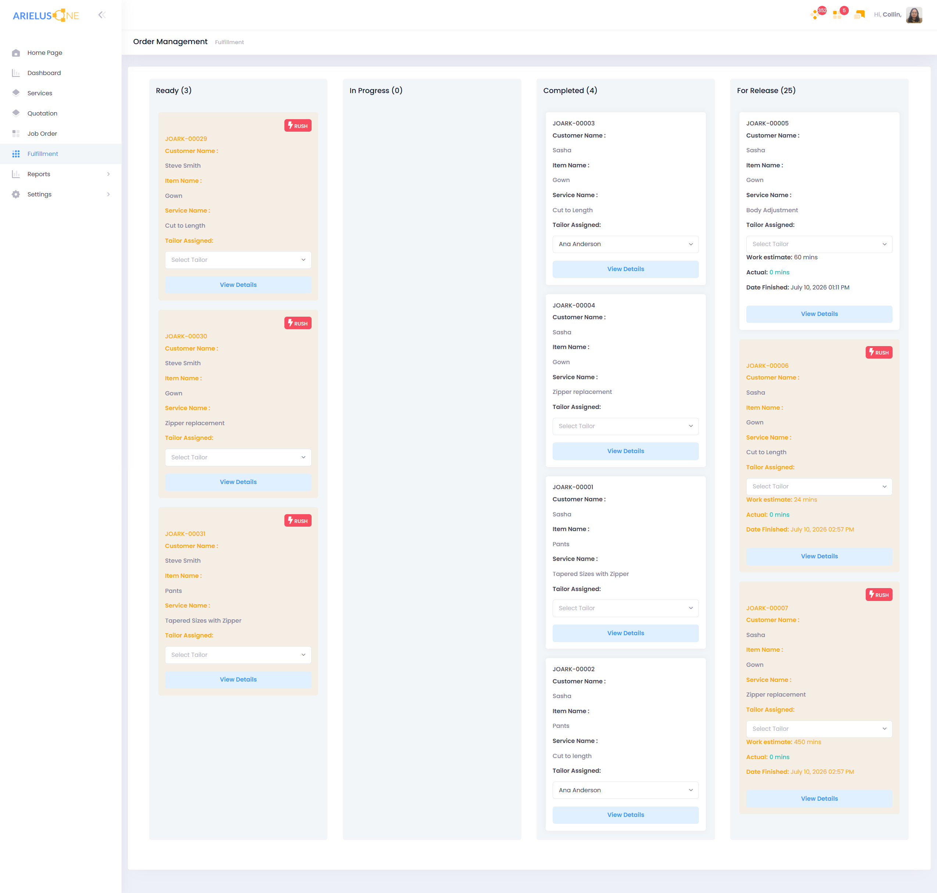This screenshot has height=893, width=937.
Task: Open Quotation menu item
Action: click(x=61, y=113)
